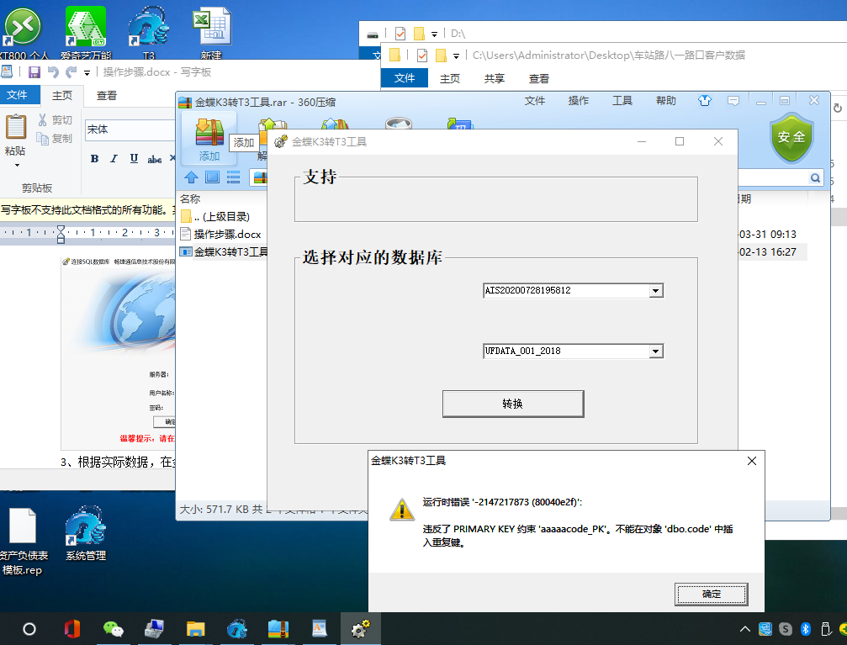Open the 工具 menu in 360压缩
Screen dimensions: 847x645
click(x=622, y=100)
